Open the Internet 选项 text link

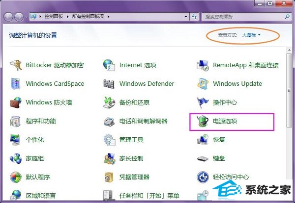tap(138, 65)
